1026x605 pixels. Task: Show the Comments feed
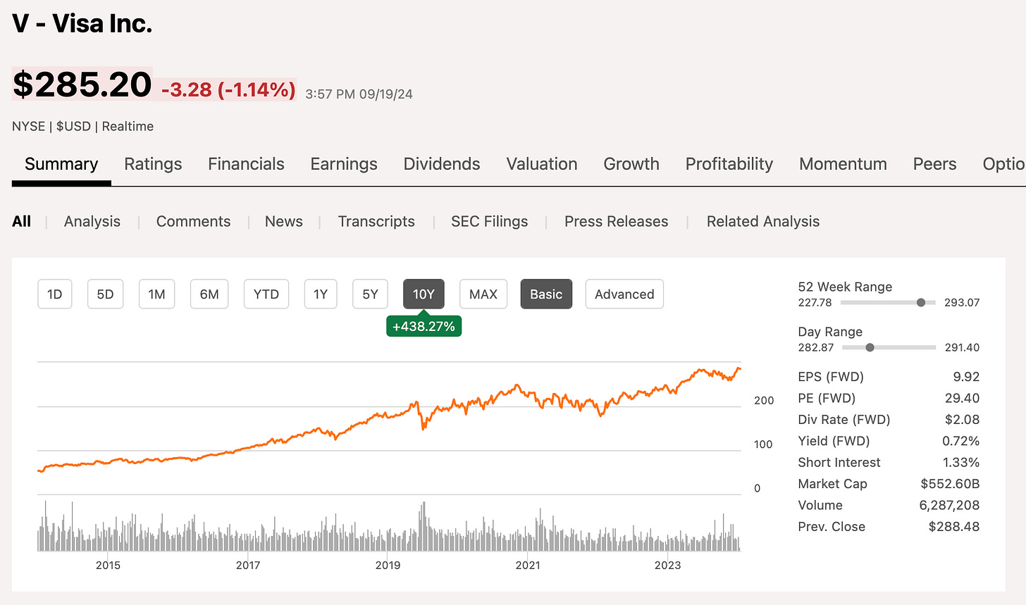pyautogui.click(x=193, y=221)
